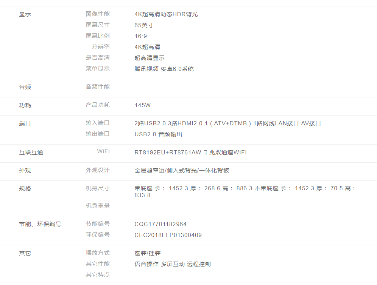
Task: Select the 输入端口 ports description text
Action: pos(227,123)
